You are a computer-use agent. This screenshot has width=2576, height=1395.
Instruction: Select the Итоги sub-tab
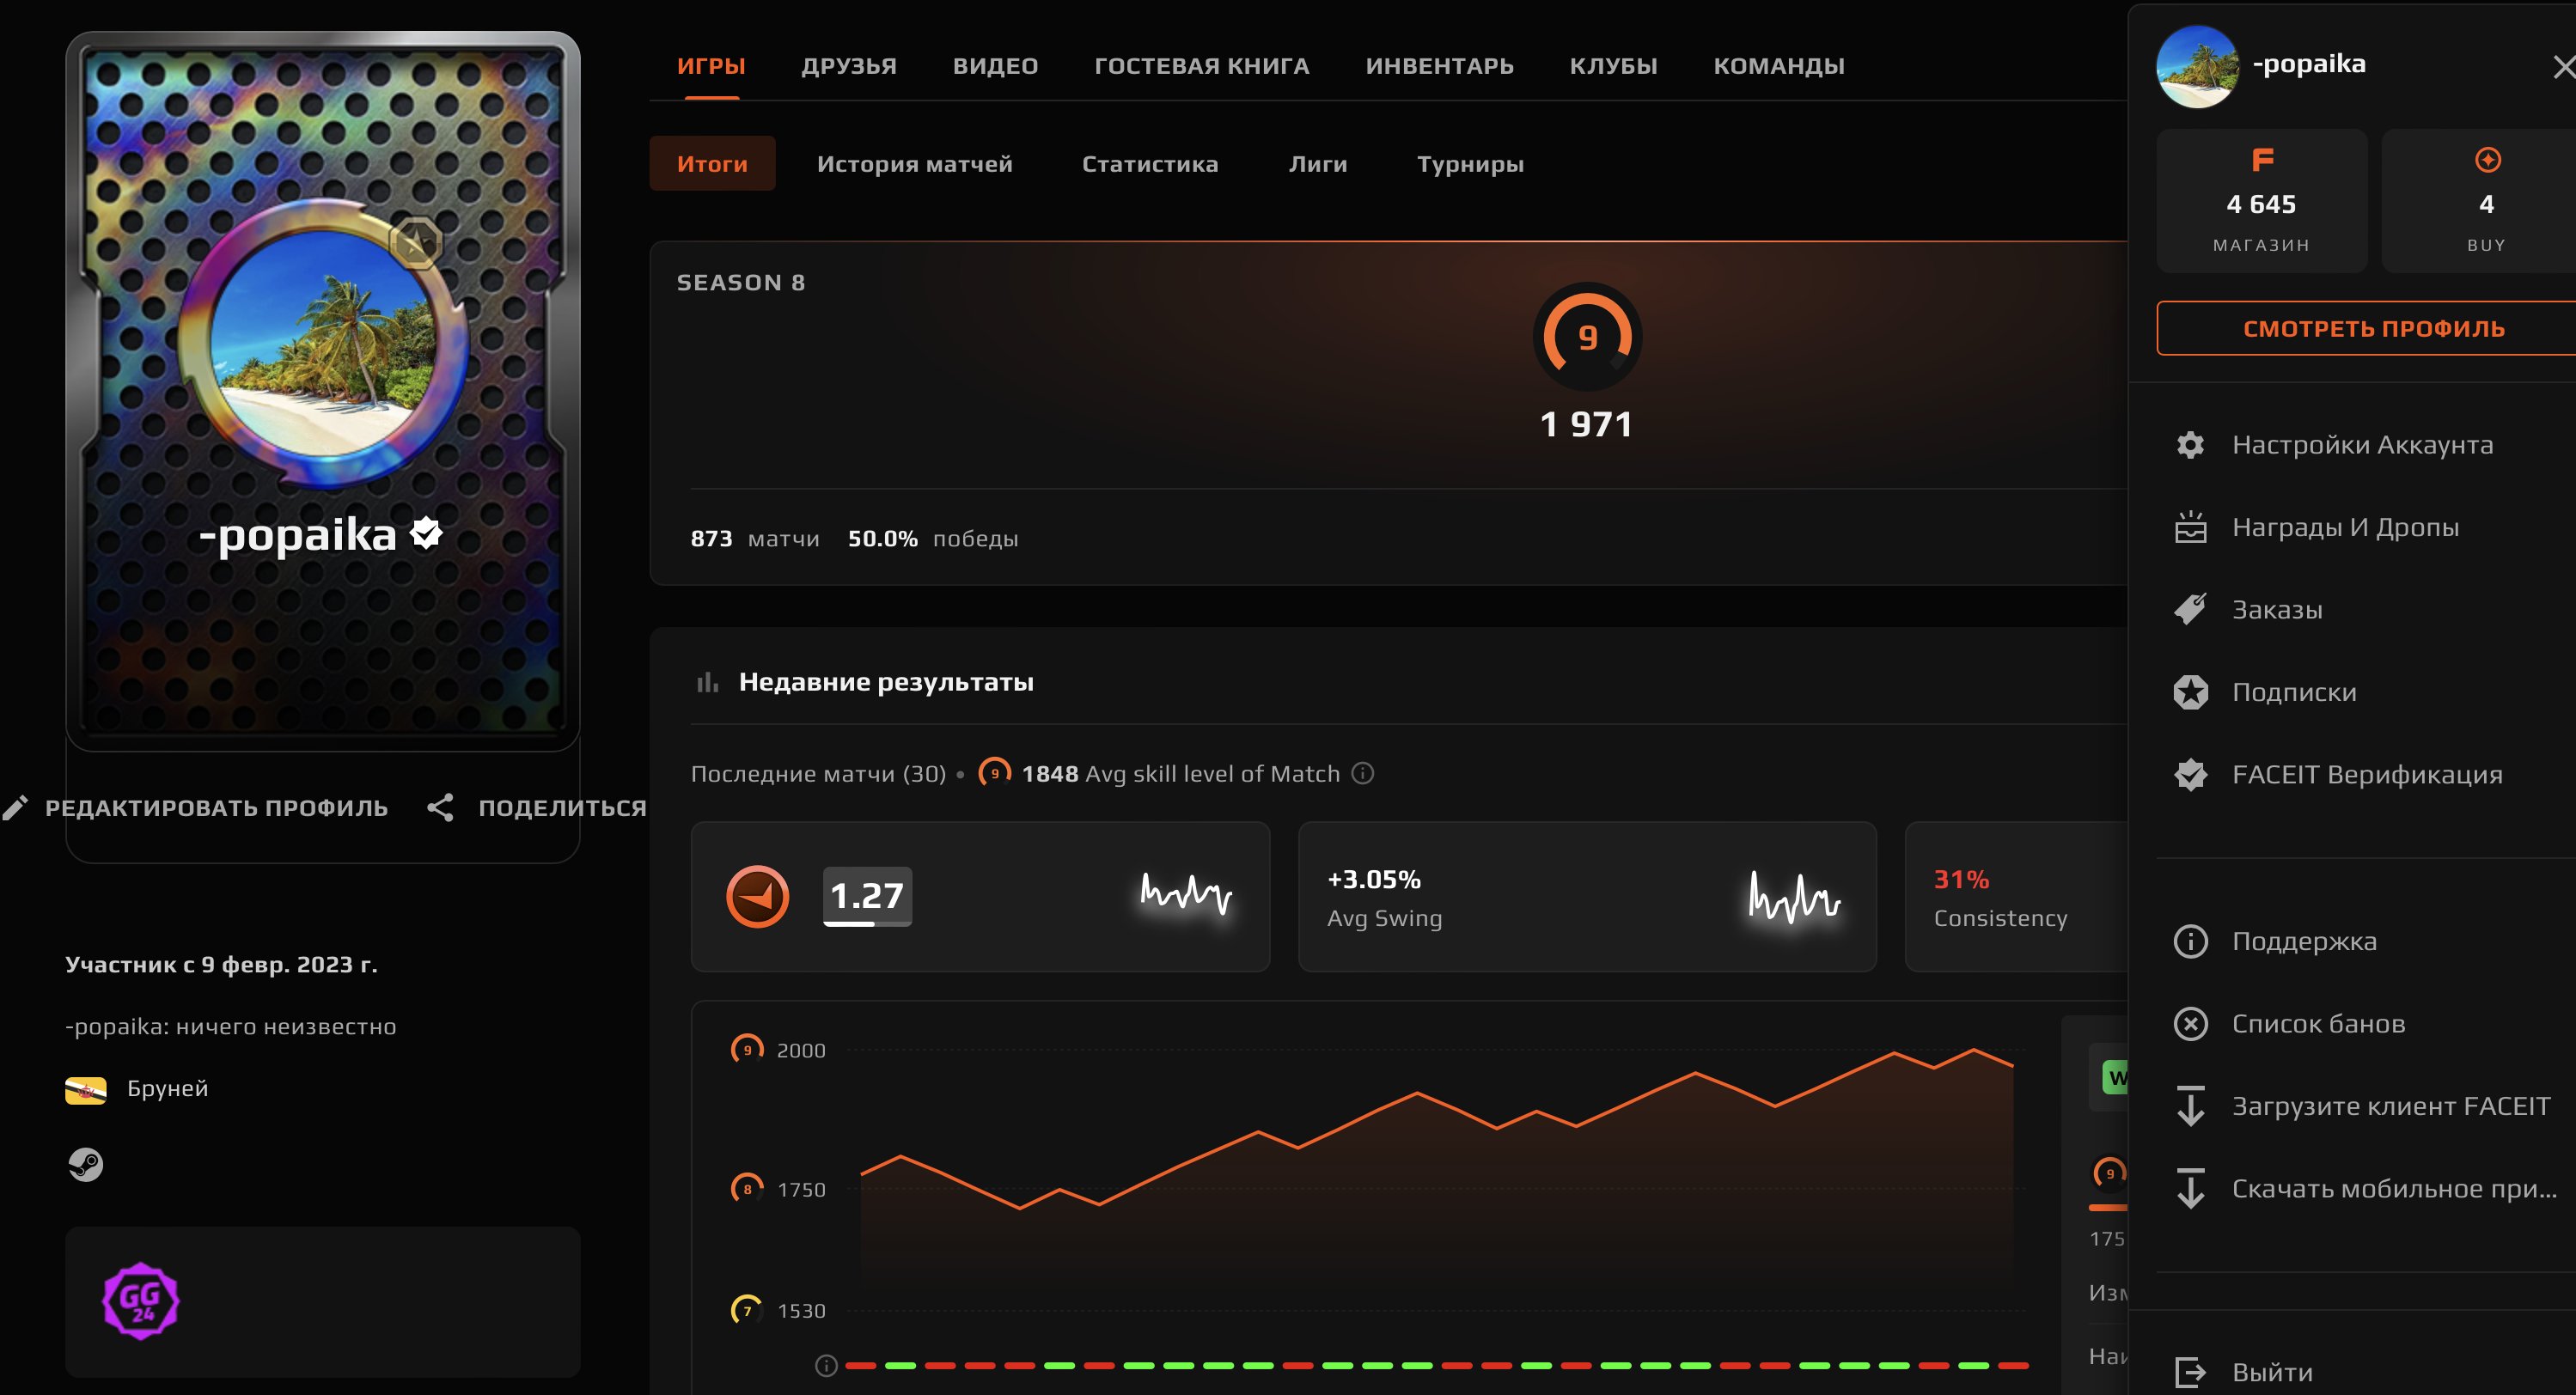pyautogui.click(x=712, y=164)
